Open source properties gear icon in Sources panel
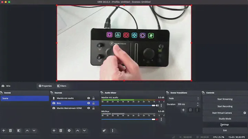Screen dimensions: 248x139 [69, 131]
